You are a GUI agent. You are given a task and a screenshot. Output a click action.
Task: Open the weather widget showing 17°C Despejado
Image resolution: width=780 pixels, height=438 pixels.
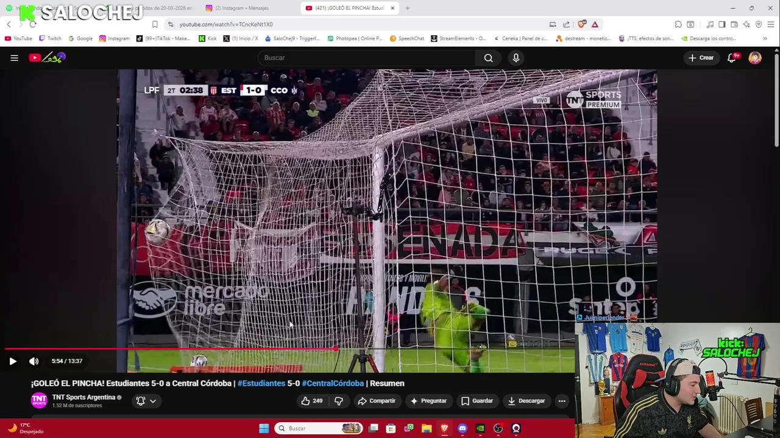24,428
